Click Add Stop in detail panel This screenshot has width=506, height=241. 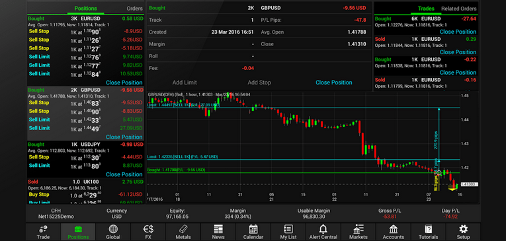point(259,83)
